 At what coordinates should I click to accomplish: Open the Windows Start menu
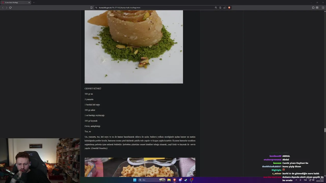point(135,180)
